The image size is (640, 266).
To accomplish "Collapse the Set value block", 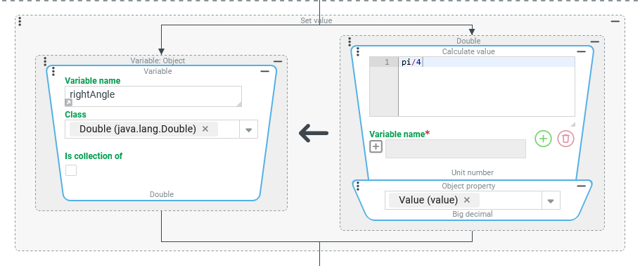I will (615, 21).
